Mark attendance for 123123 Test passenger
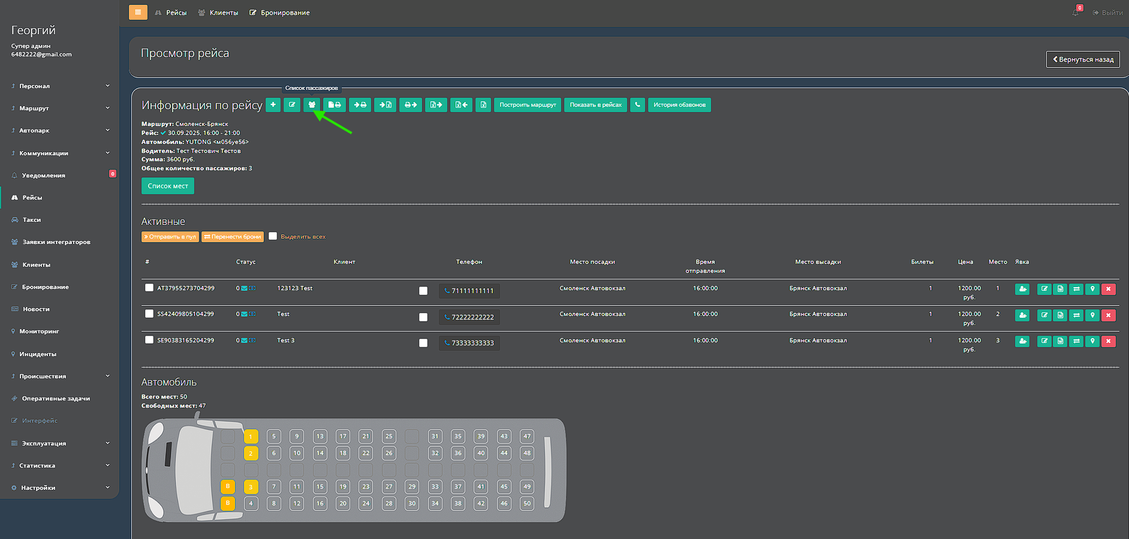1129x539 pixels. 1022,289
